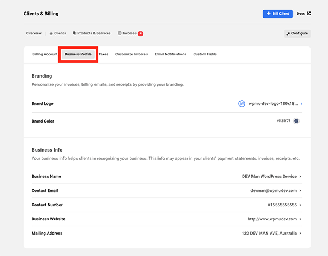
Task: Click the Brand Color label
Action: click(43, 121)
